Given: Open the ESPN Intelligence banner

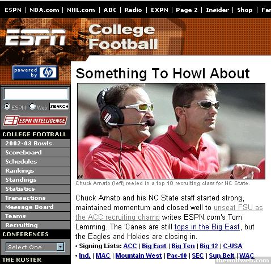Looking at the screenshot, I should pyautogui.click(x=35, y=120).
